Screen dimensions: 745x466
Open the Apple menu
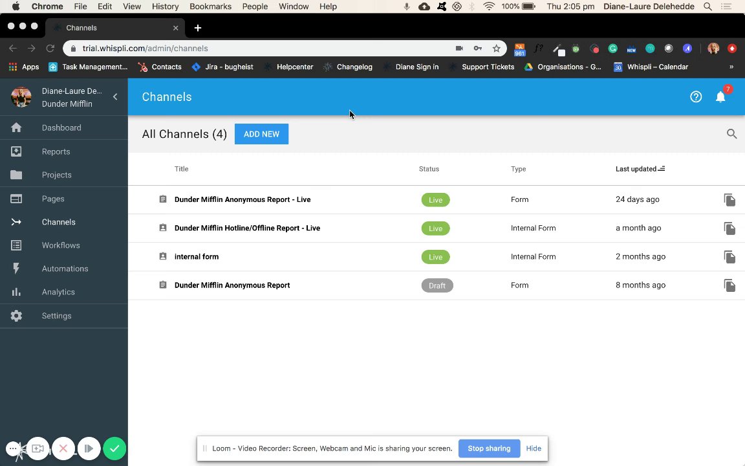[16, 6]
